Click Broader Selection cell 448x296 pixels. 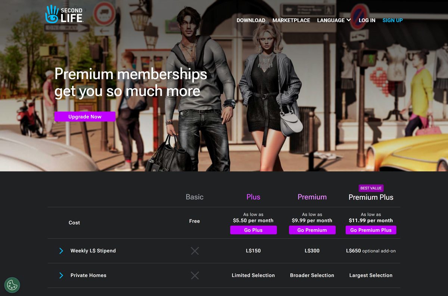tap(312, 275)
